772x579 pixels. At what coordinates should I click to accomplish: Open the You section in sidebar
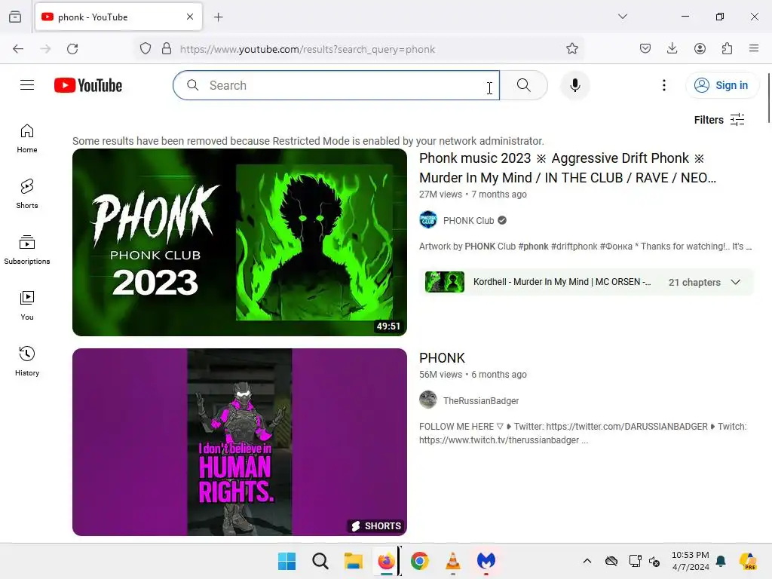(x=27, y=306)
